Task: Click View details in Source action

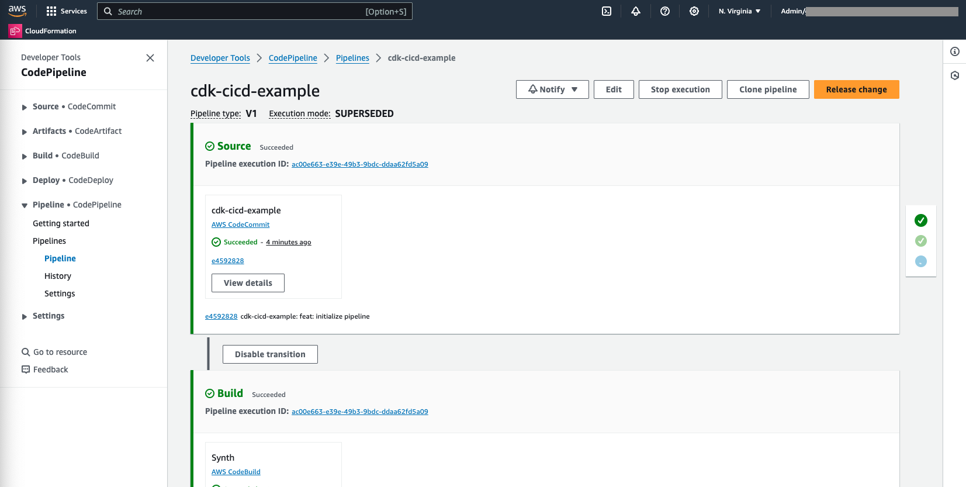Action: pos(248,283)
